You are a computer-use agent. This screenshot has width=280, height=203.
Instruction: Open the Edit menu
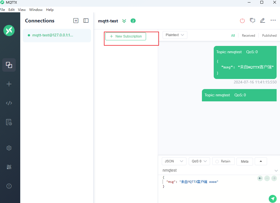[12, 10]
